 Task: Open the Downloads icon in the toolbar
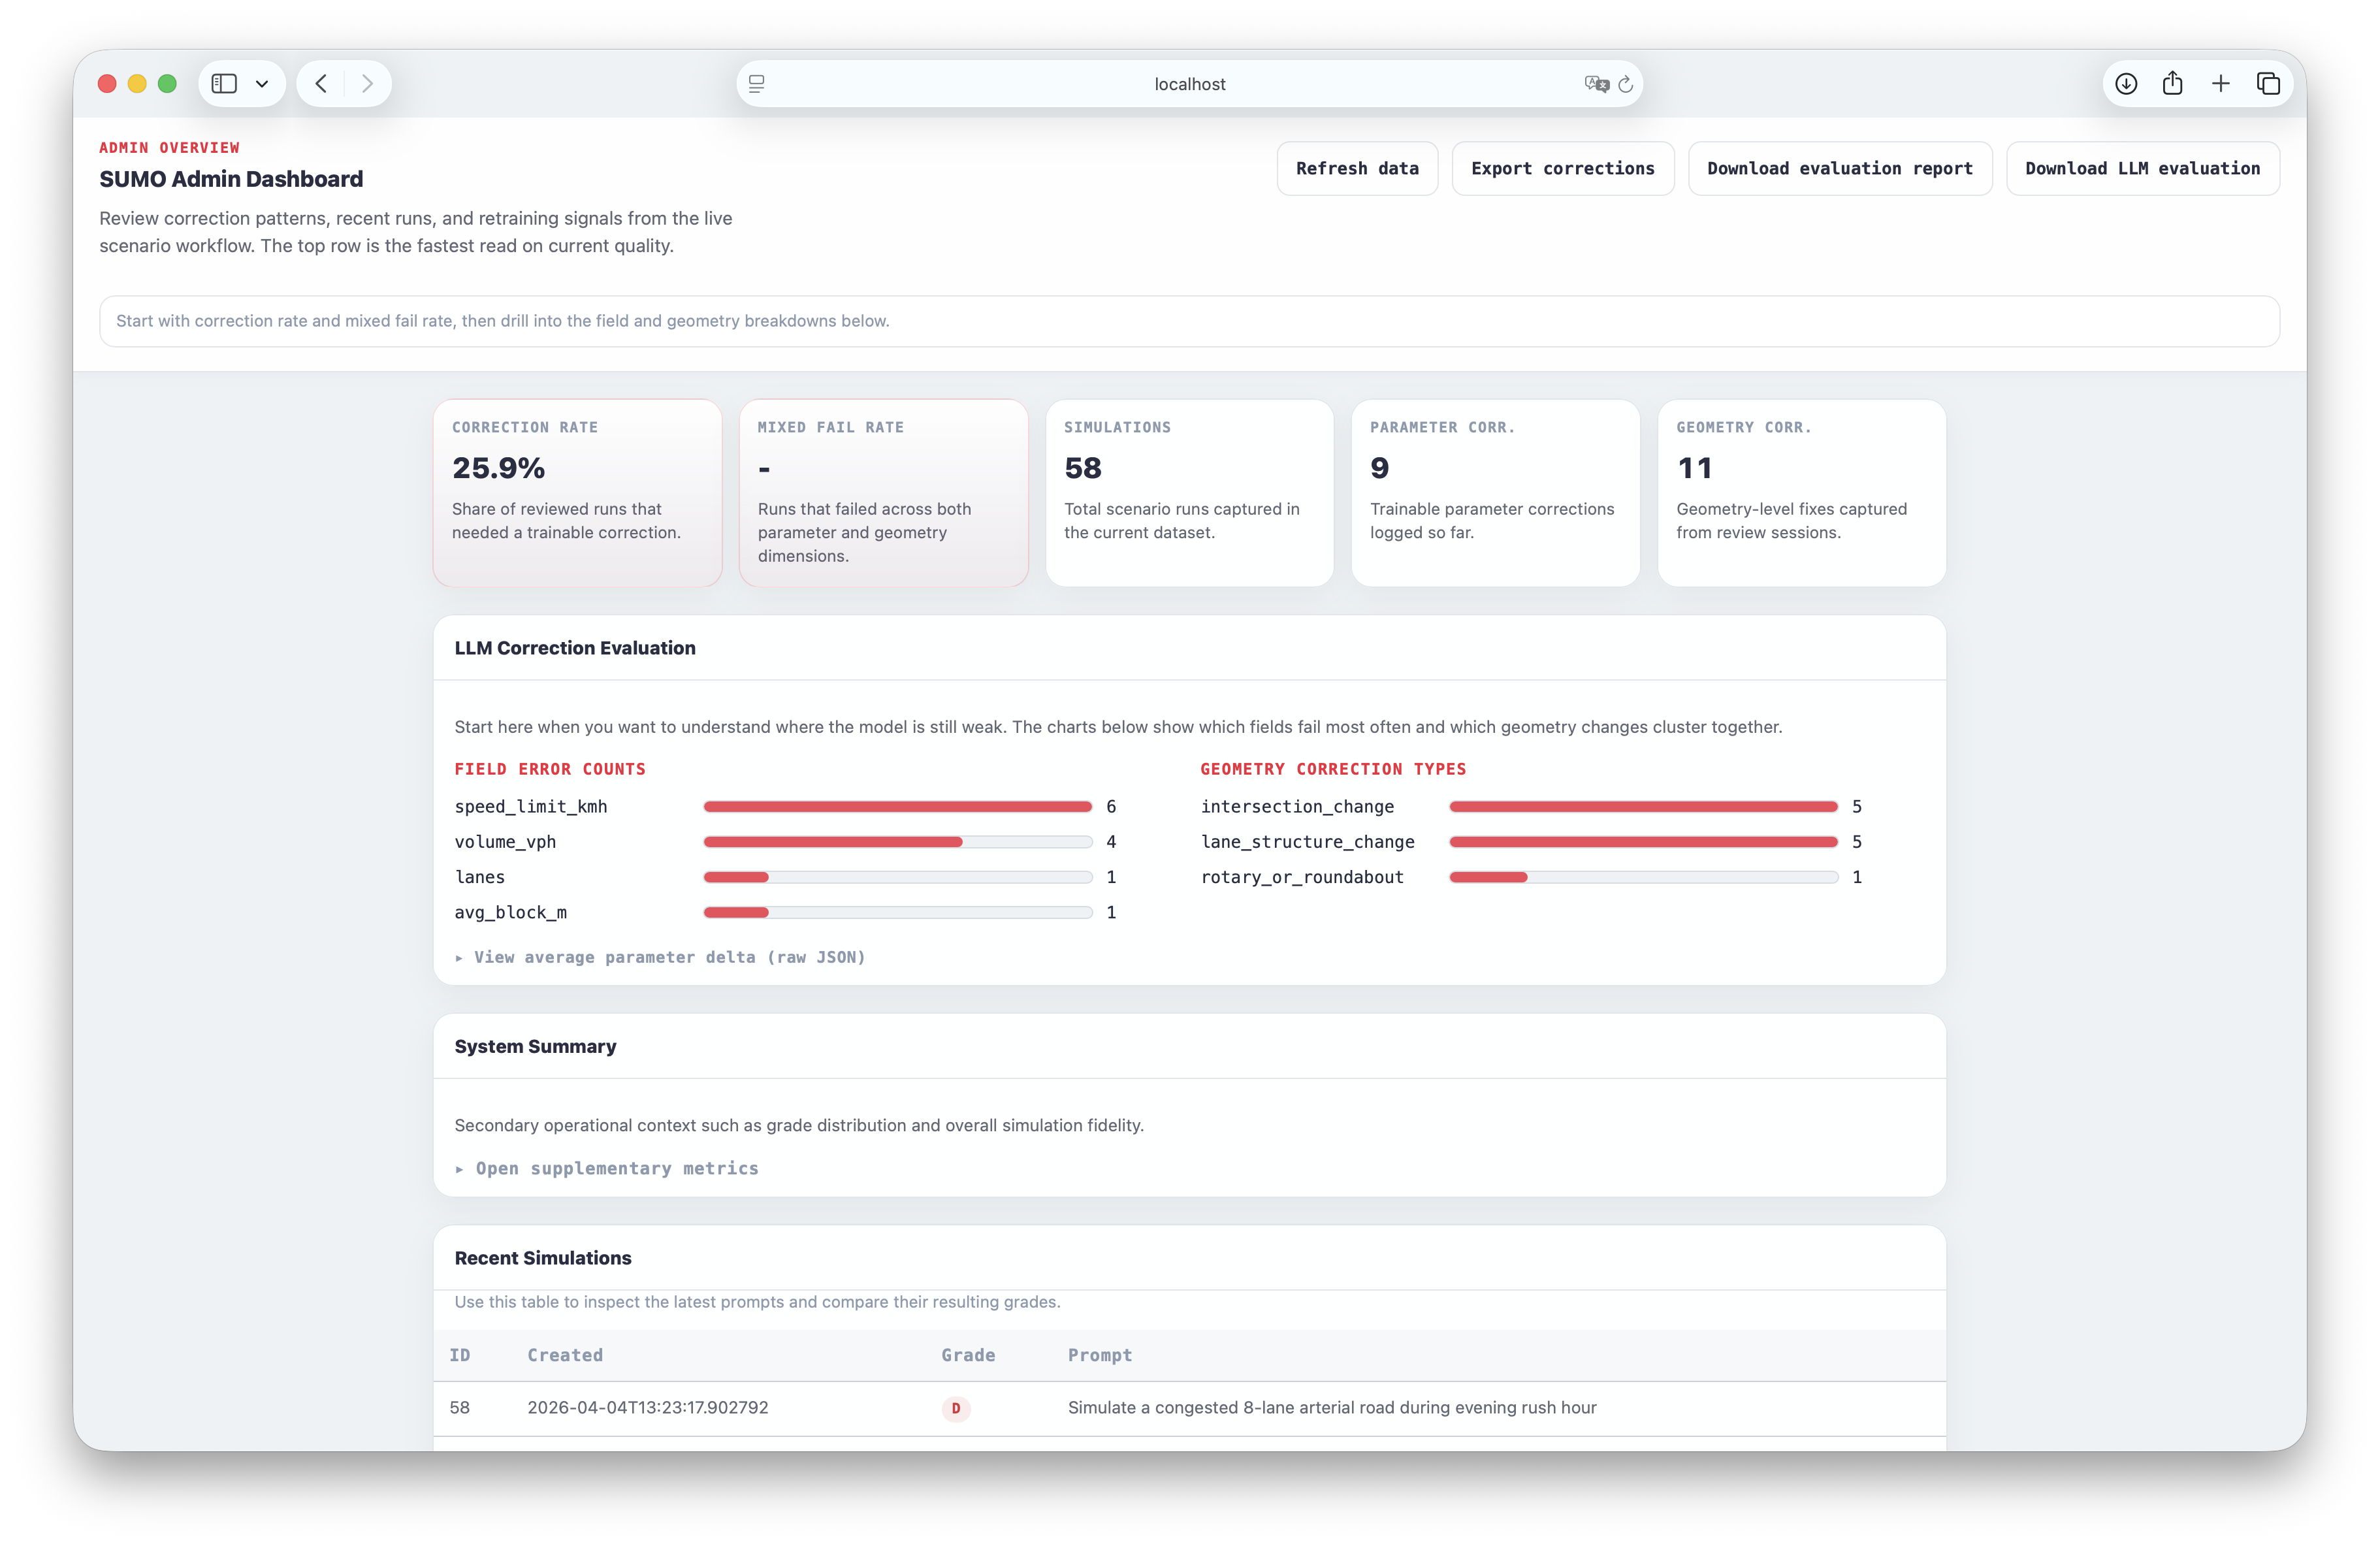2126,83
